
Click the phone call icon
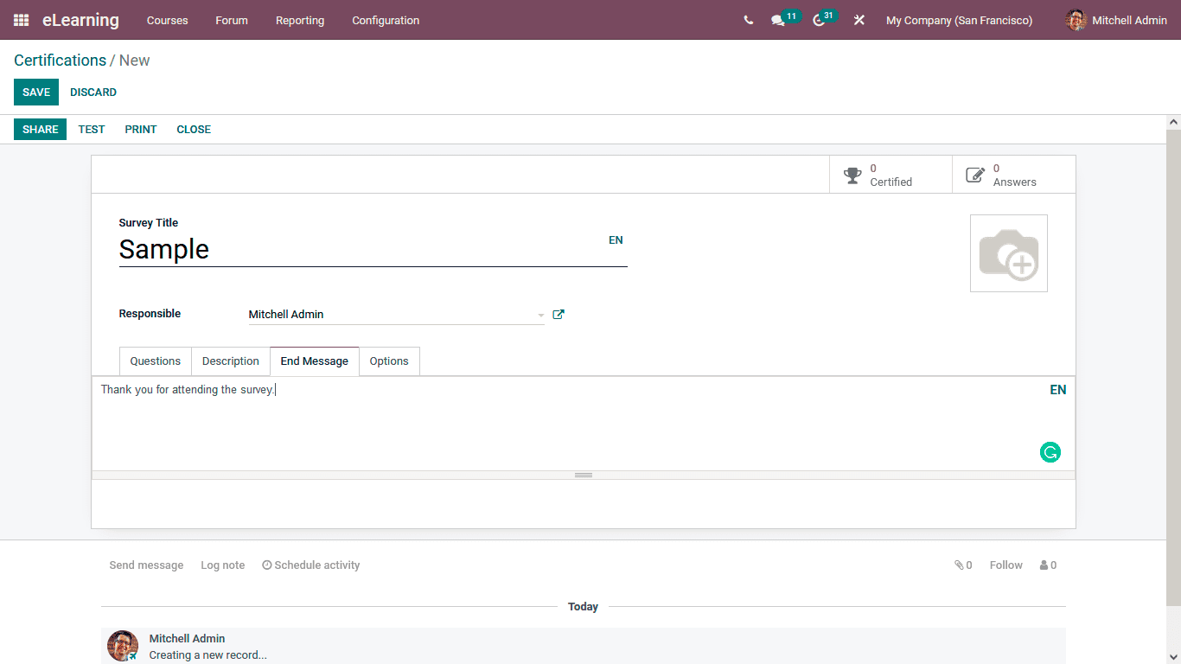pos(748,20)
